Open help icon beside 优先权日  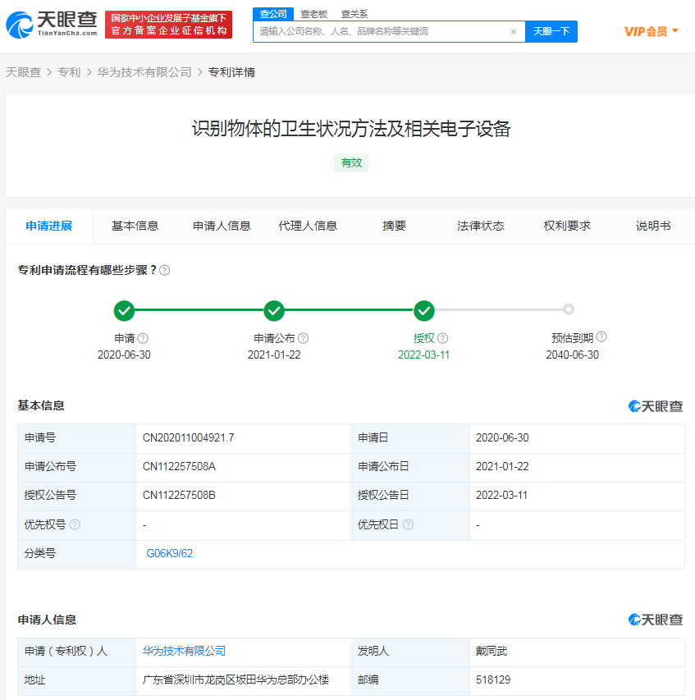[x=408, y=524]
